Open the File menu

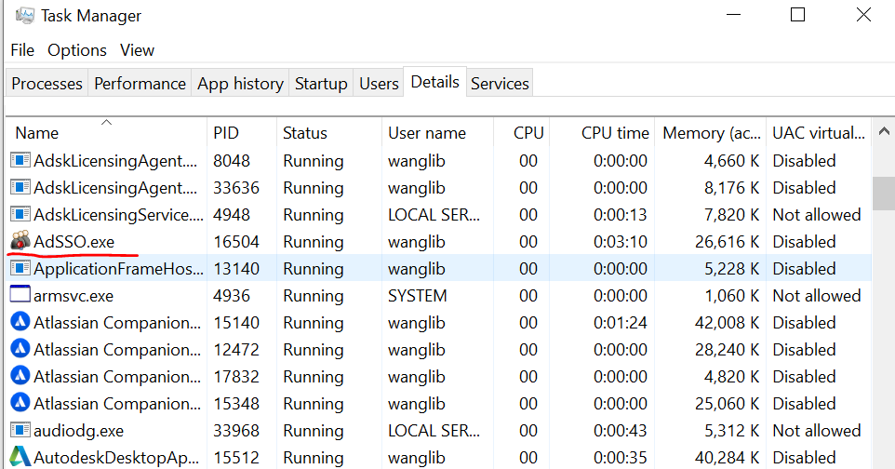coord(22,50)
